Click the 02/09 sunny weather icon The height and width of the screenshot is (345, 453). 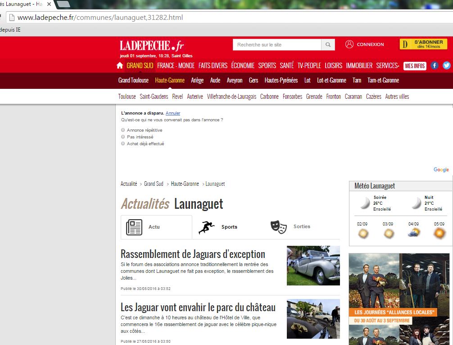click(x=363, y=233)
